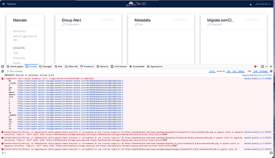The height and width of the screenshot is (158, 275).
Task: Toggle the split console sidebar icon
Action: 271,153
